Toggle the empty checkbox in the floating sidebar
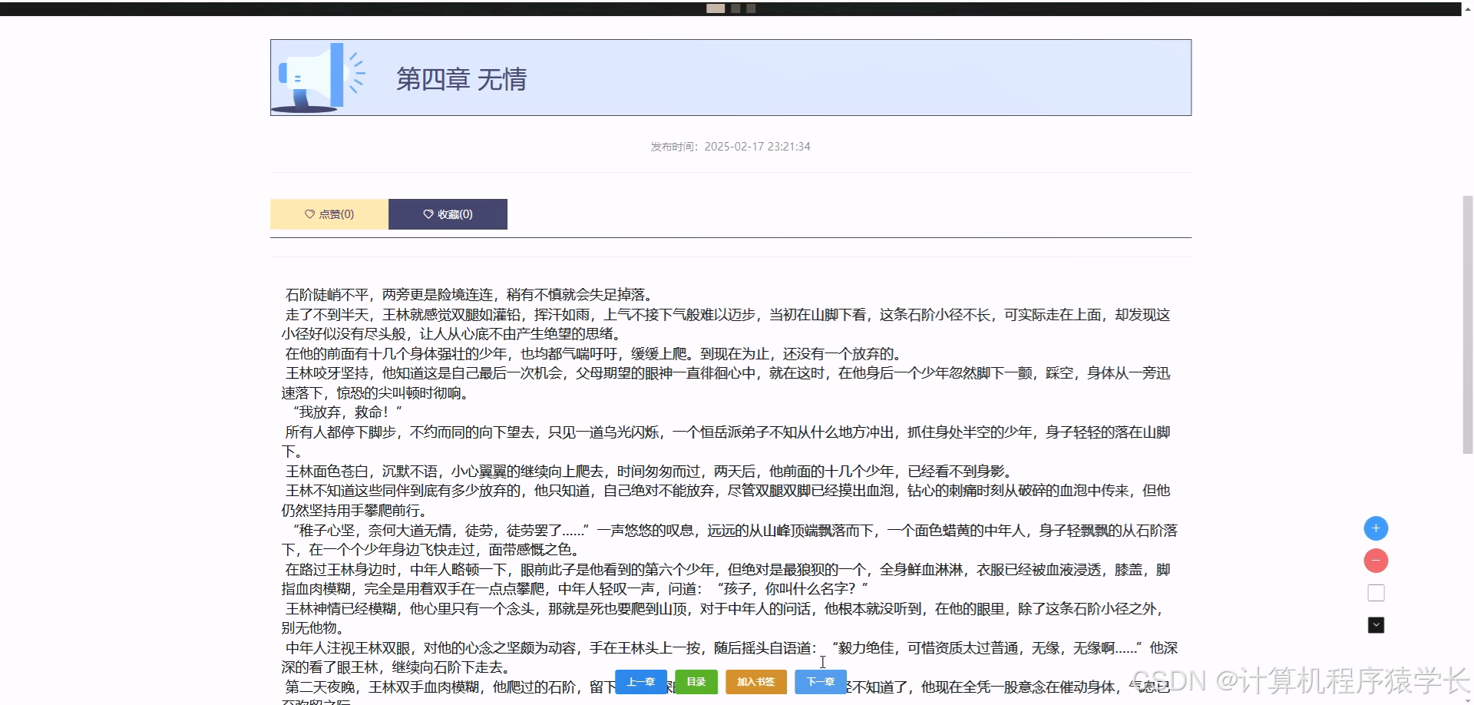The width and height of the screenshot is (1474, 705). pos(1376,592)
